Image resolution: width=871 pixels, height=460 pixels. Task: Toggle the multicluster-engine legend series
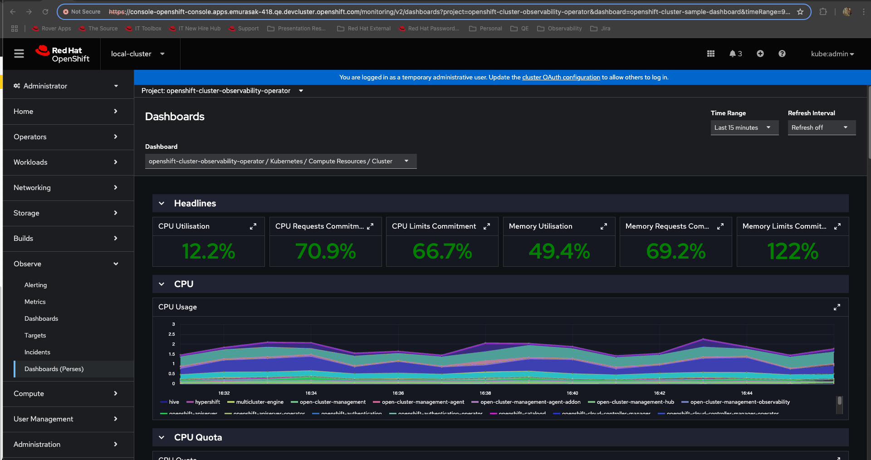point(259,402)
